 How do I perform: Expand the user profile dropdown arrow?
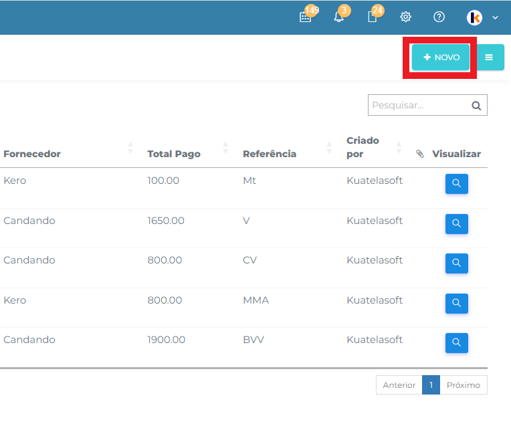(x=495, y=17)
